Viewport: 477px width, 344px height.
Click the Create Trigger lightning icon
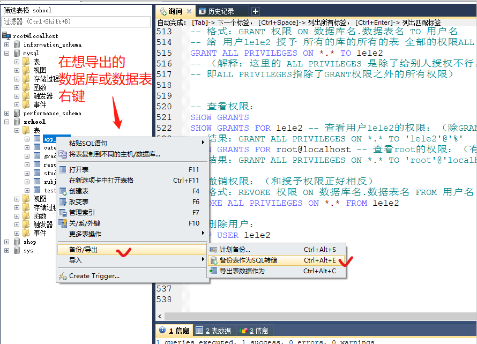[x=63, y=276]
